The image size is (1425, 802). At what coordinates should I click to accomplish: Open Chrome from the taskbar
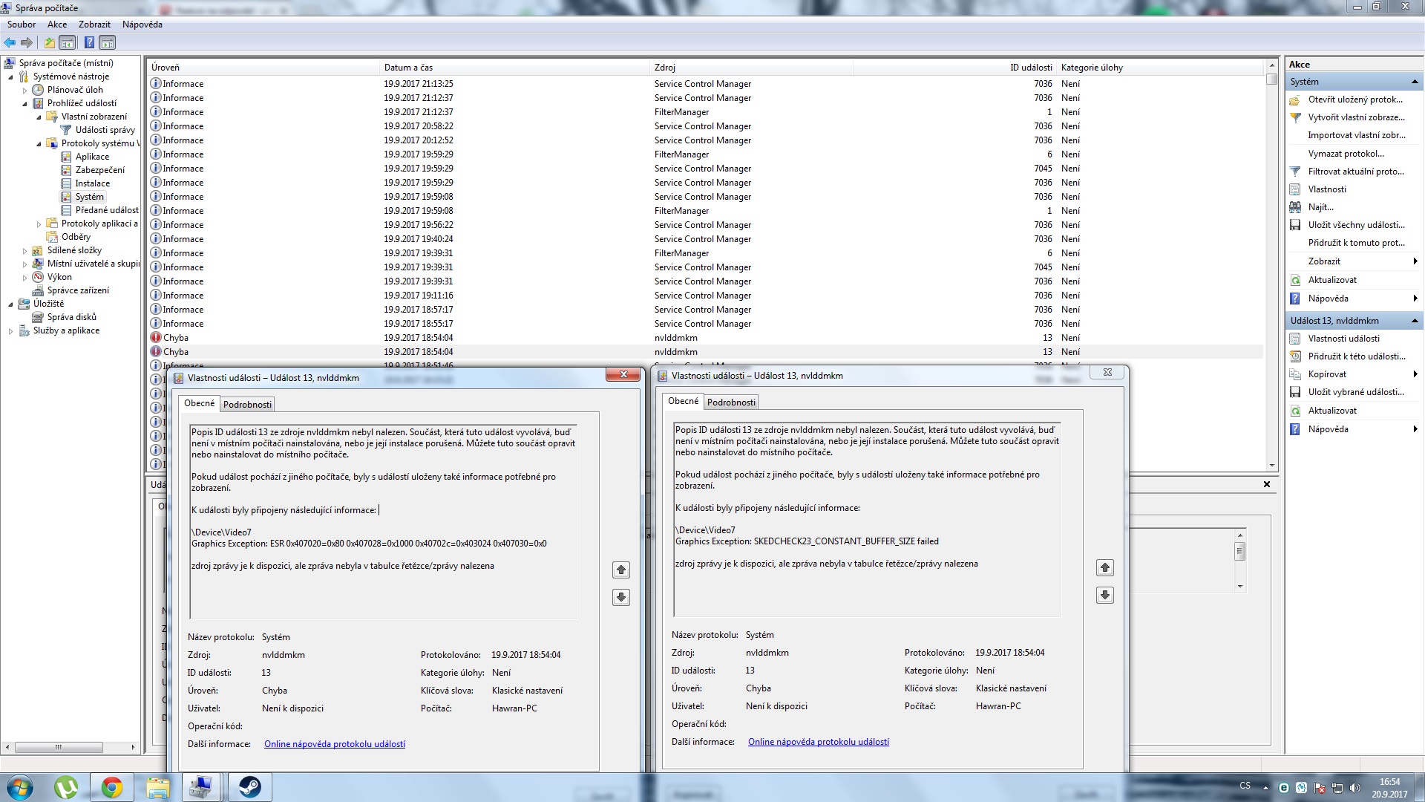tap(112, 786)
